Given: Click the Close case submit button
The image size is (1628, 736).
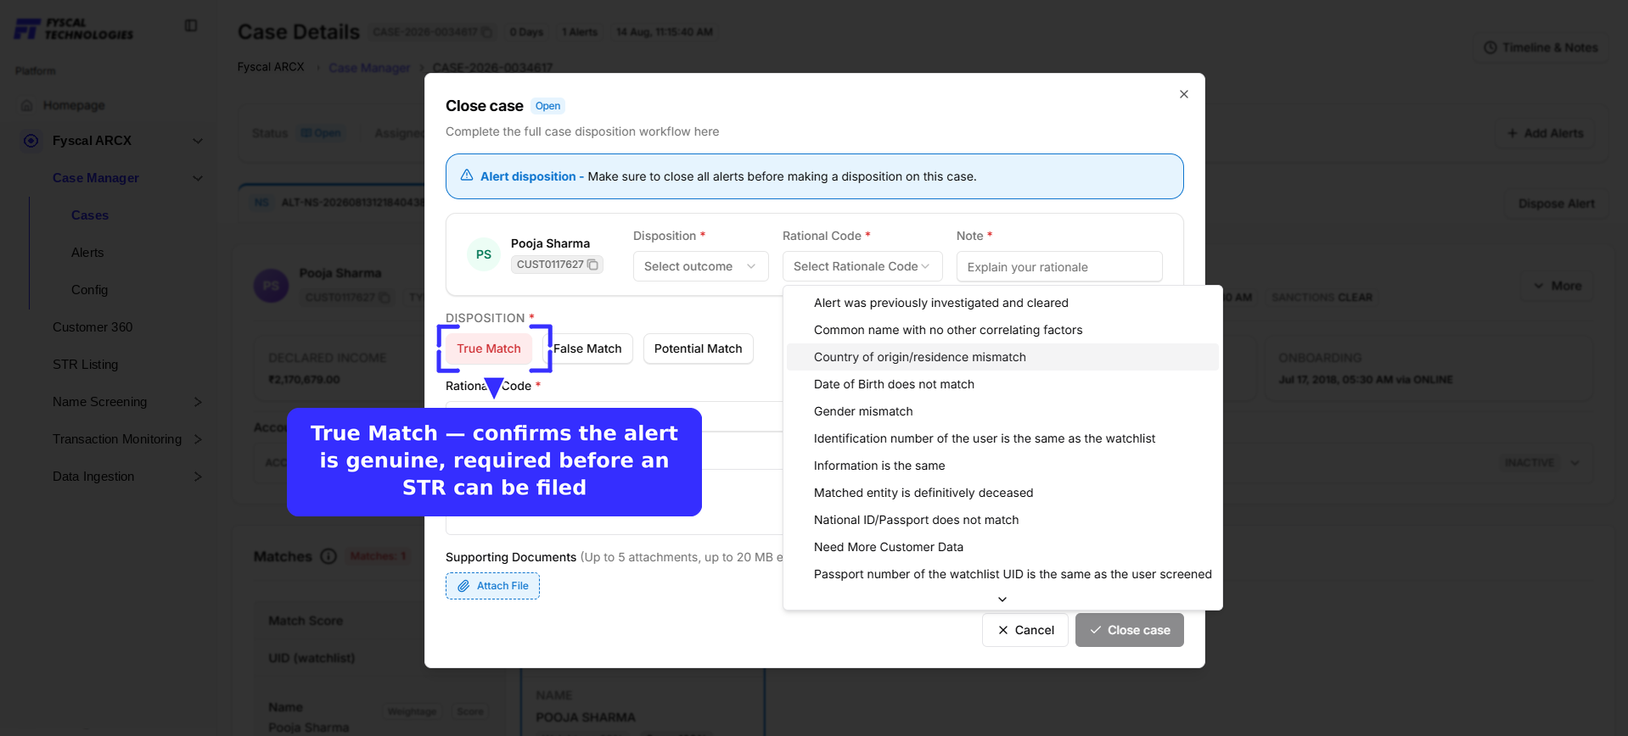Looking at the screenshot, I should (1130, 630).
